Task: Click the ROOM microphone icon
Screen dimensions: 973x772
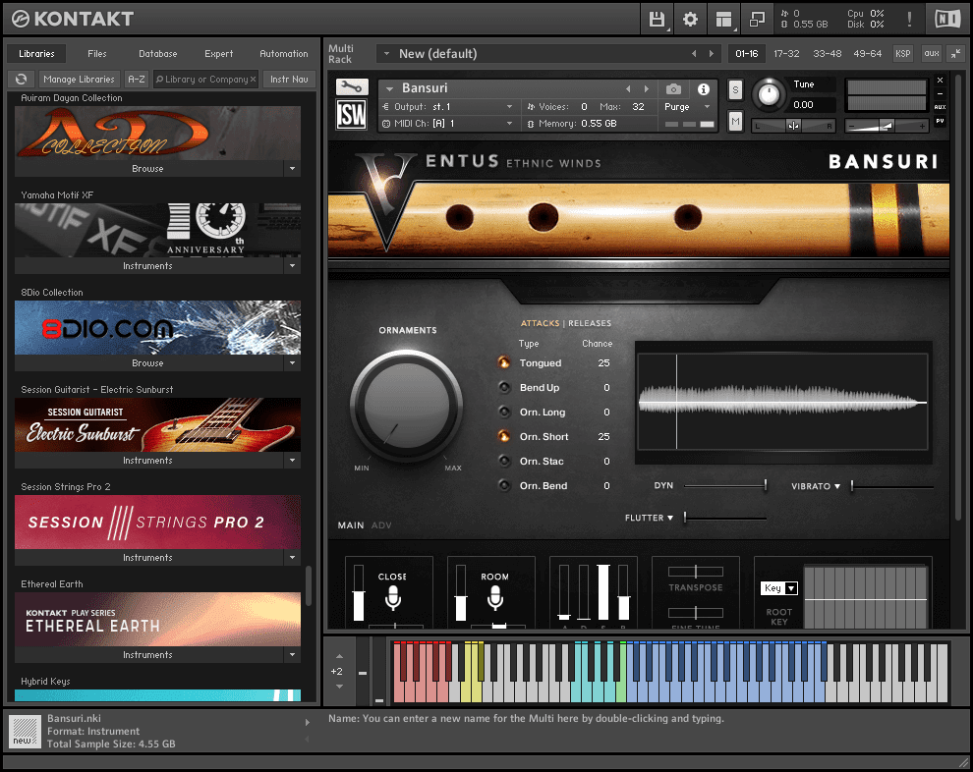Action: [x=494, y=598]
